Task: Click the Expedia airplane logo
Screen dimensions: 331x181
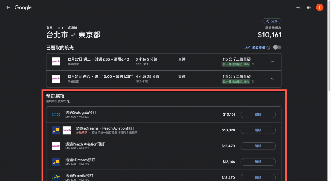Action: 56,177
